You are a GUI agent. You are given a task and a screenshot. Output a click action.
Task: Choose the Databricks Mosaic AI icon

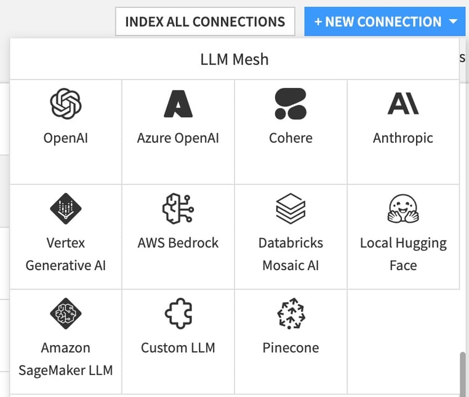[x=291, y=208]
